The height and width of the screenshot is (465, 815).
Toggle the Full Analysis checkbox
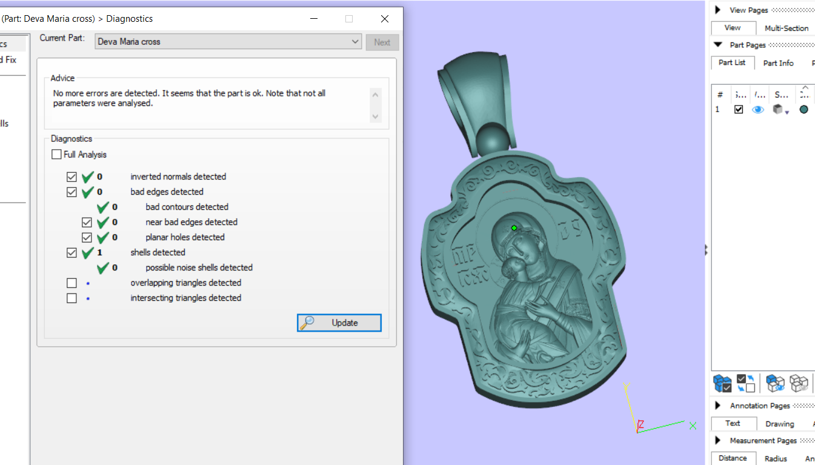56,155
